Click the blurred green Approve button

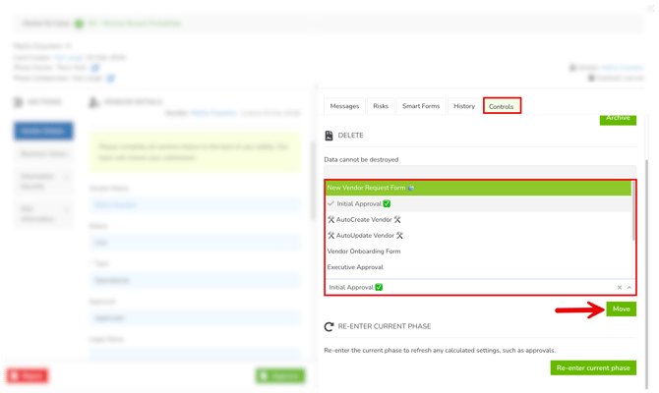pos(280,375)
